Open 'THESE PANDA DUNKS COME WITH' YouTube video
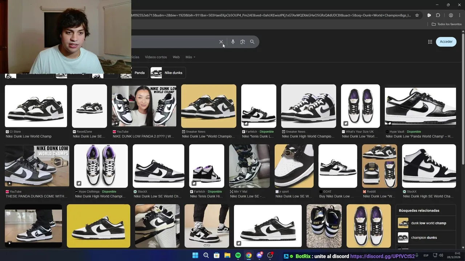 pos(37,166)
